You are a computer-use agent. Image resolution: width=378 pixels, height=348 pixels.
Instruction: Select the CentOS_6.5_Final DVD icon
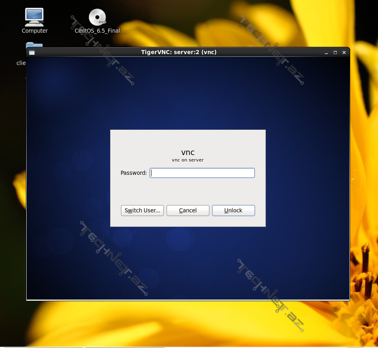tap(97, 17)
